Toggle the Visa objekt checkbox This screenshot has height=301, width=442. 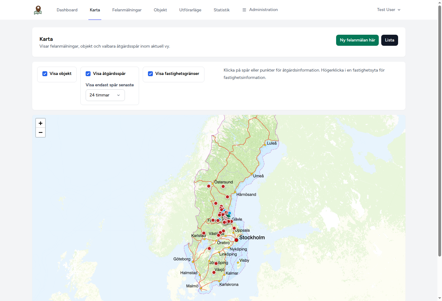click(45, 74)
